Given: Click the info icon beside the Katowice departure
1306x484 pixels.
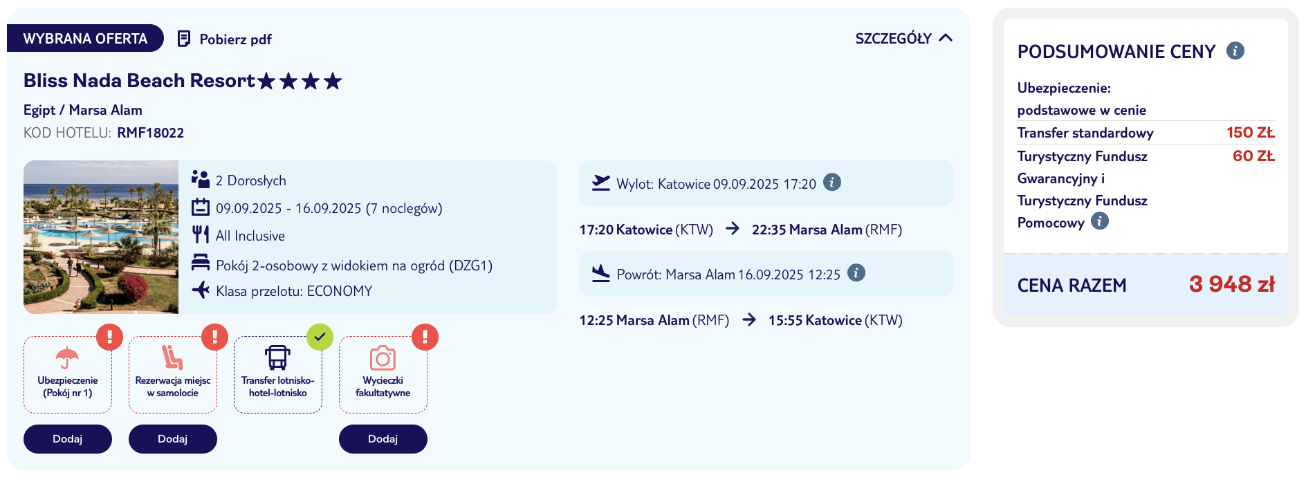Looking at the screenshot, I should click(832, 182).
